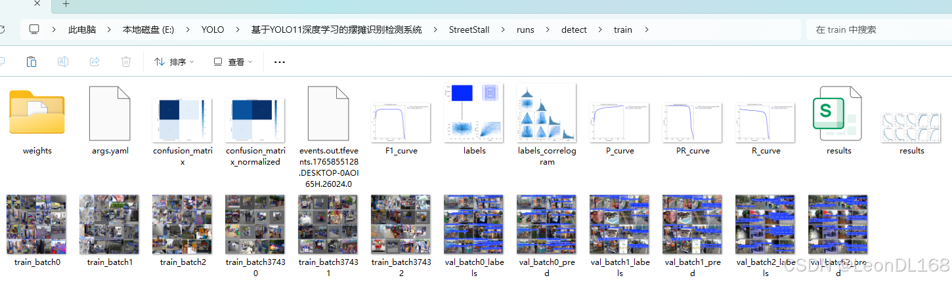
Task: Open a new tab with plus button
Action: (66, 4)
